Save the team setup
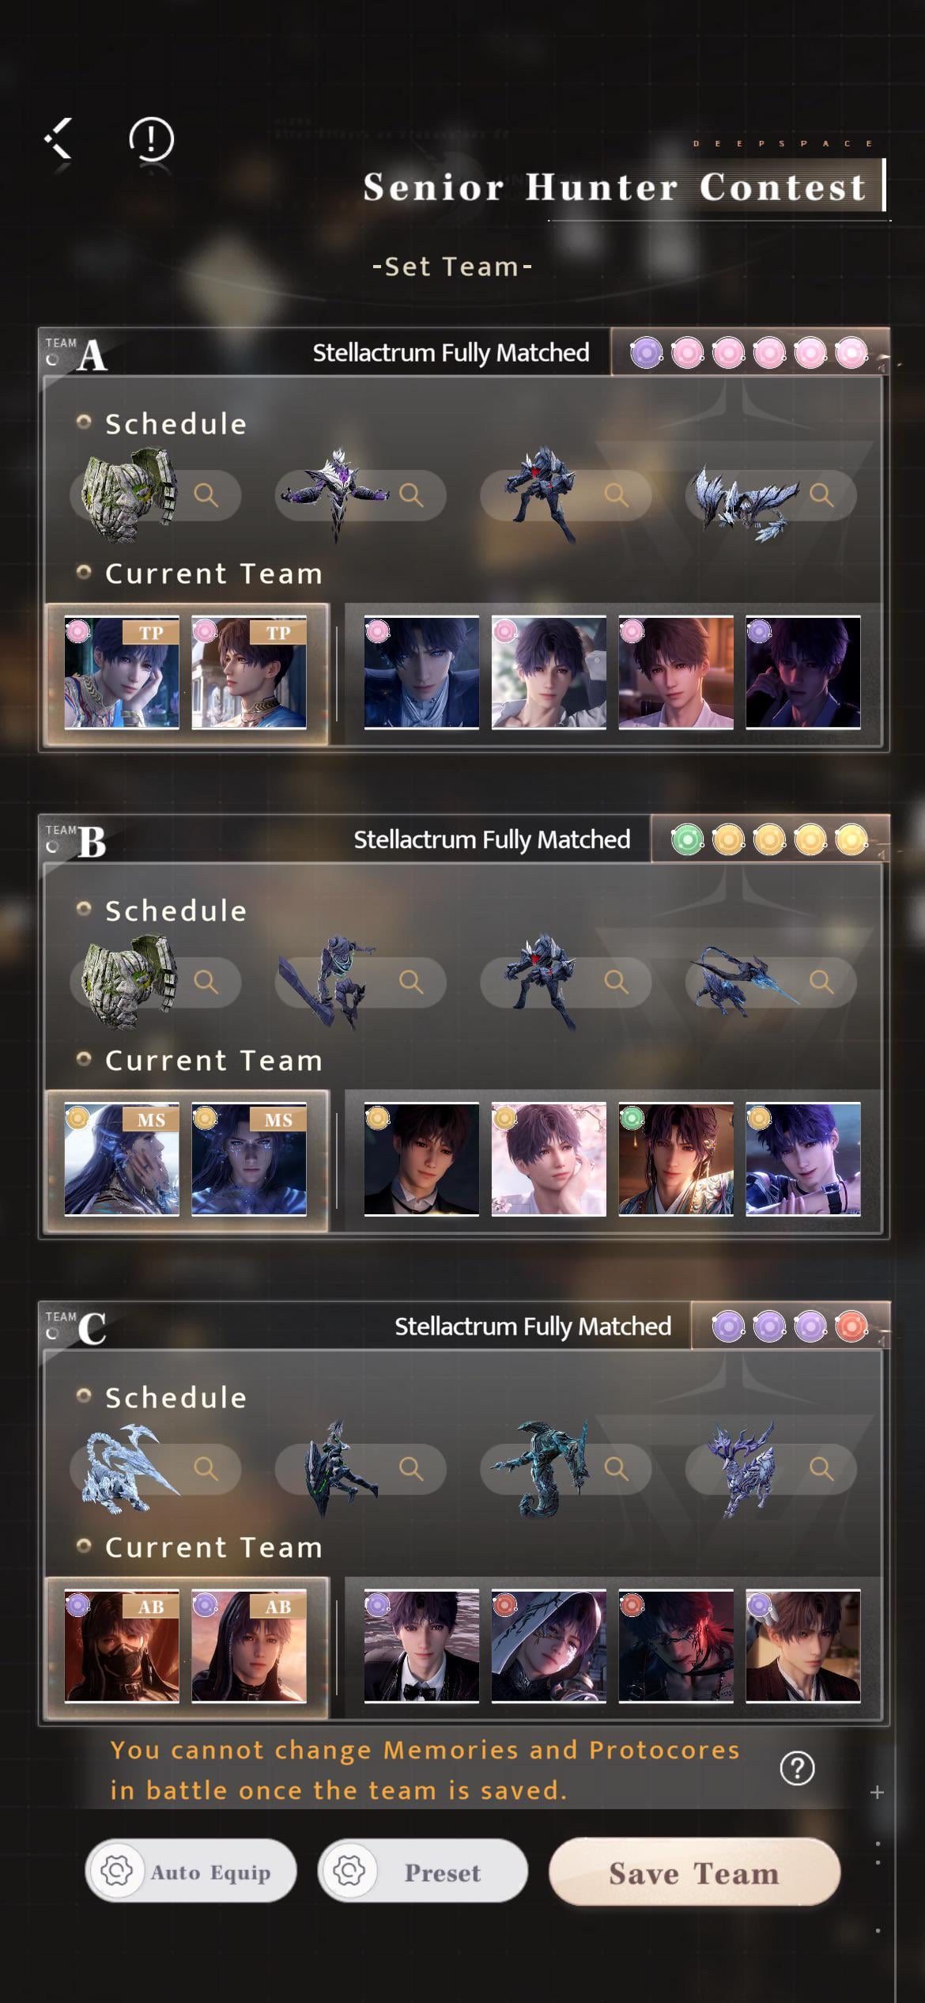 click(694, 1872)
